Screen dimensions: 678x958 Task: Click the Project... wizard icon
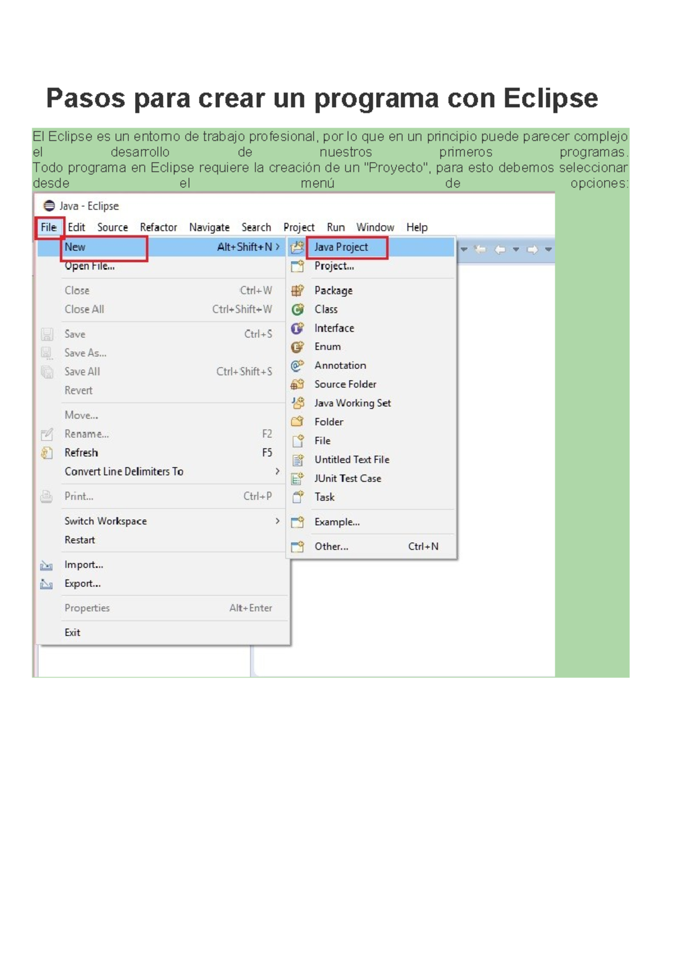click(x=297, y=266)
